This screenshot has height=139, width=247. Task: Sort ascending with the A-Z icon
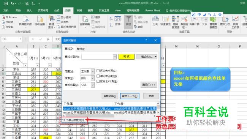tap(111, 19)
